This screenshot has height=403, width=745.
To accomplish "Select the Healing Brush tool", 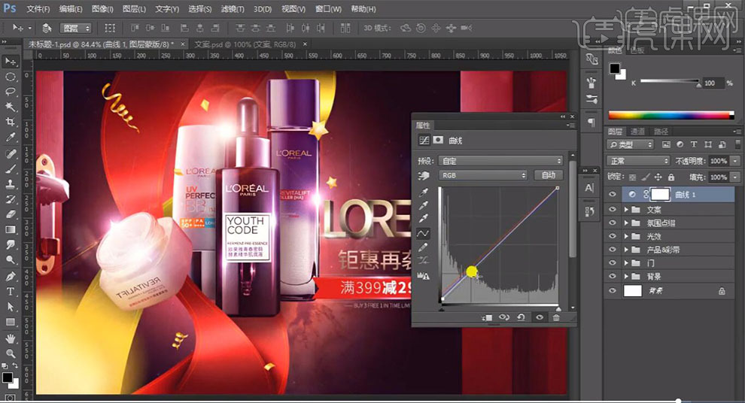I will [x=10, y=154].
